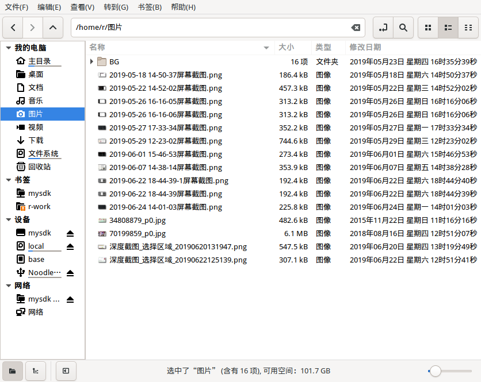Toggle the location path entry mode

(x=383, y=27)
